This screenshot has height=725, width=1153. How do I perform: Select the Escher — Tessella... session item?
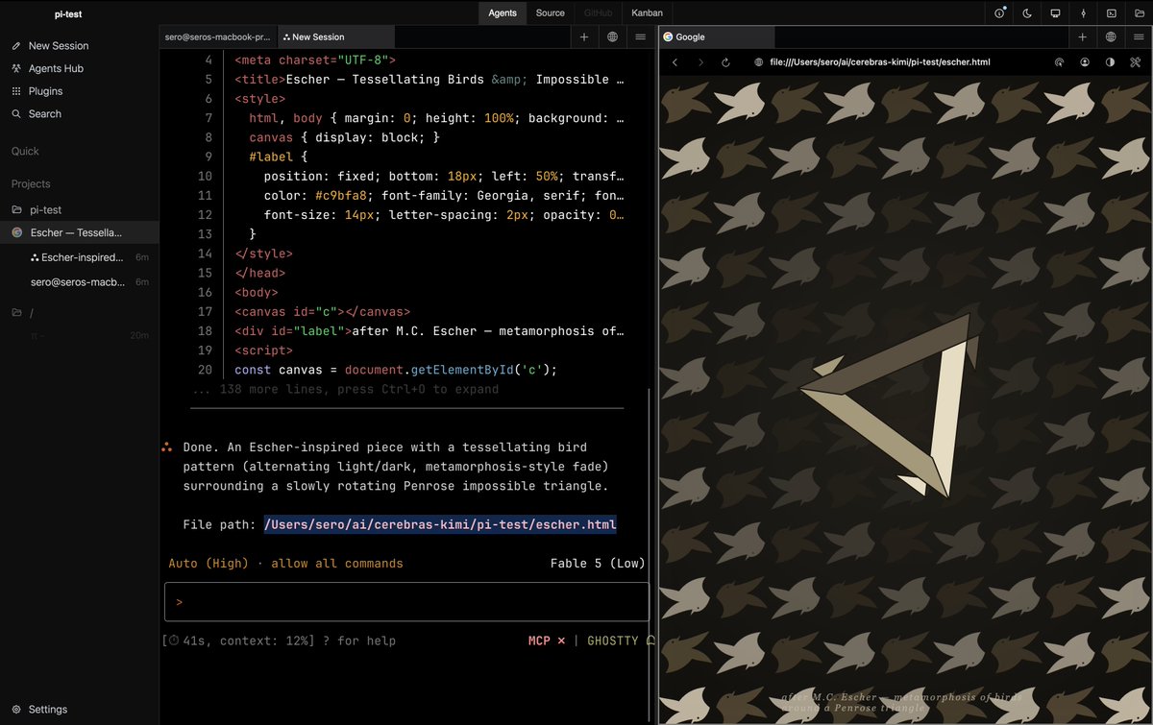point(79,232)
